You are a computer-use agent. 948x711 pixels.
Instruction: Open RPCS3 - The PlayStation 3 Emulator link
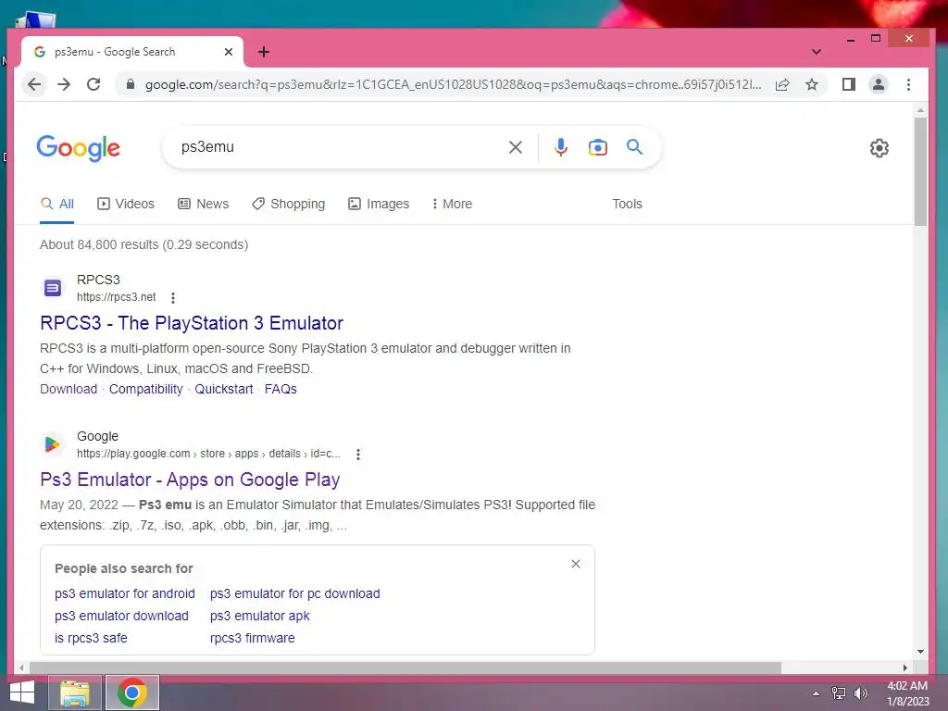tap(192, 323)
